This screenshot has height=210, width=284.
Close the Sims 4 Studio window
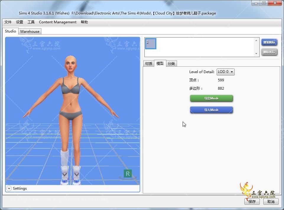click(x=275, y=3)
